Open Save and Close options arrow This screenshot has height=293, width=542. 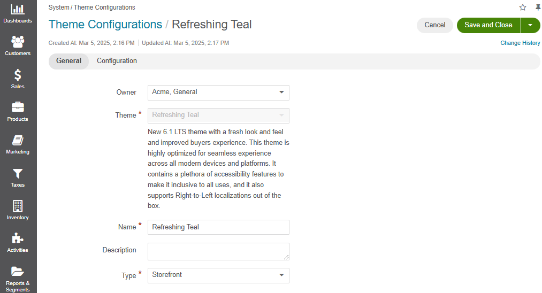coord(530,25)
